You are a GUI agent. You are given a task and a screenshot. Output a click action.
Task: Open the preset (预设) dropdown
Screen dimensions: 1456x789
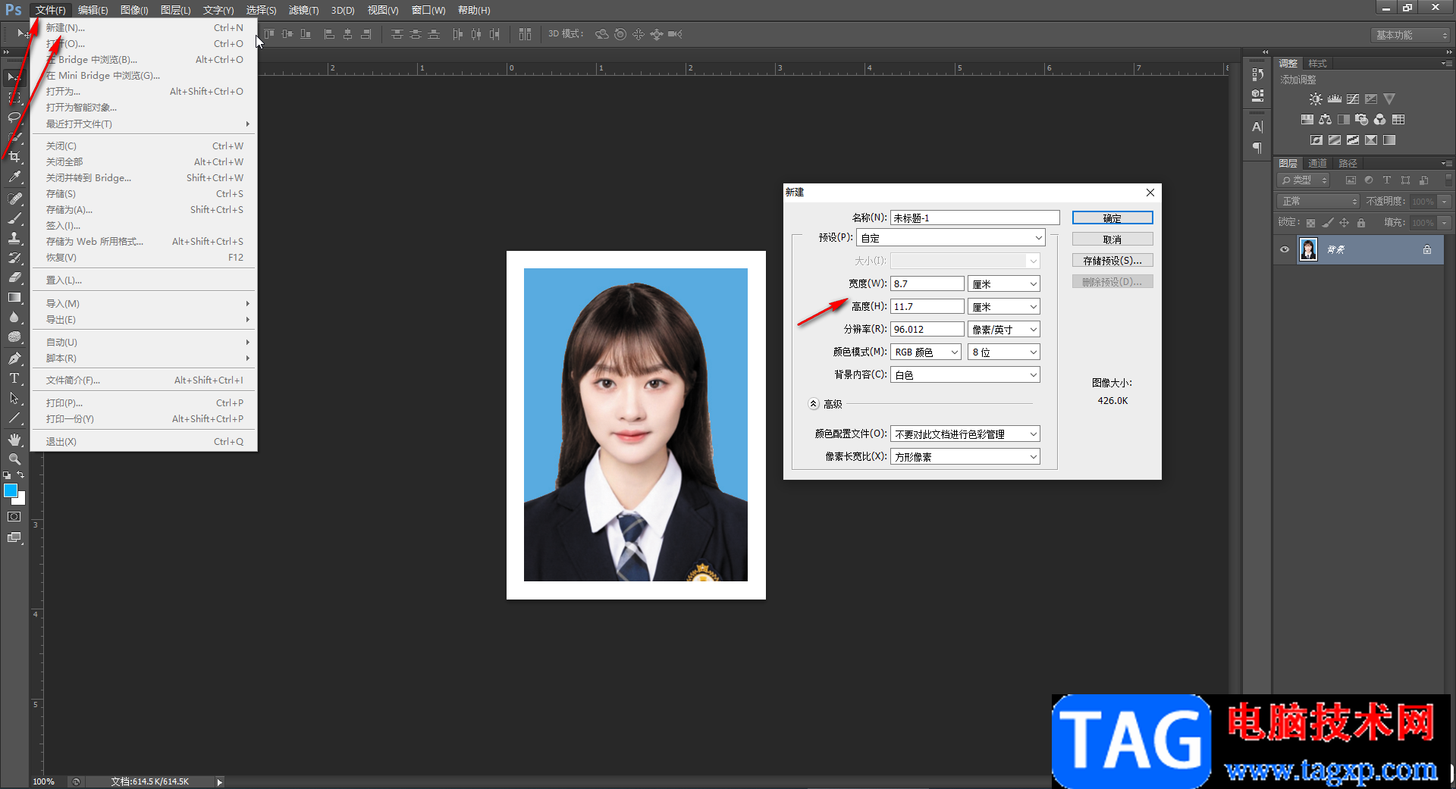[951, 238]
